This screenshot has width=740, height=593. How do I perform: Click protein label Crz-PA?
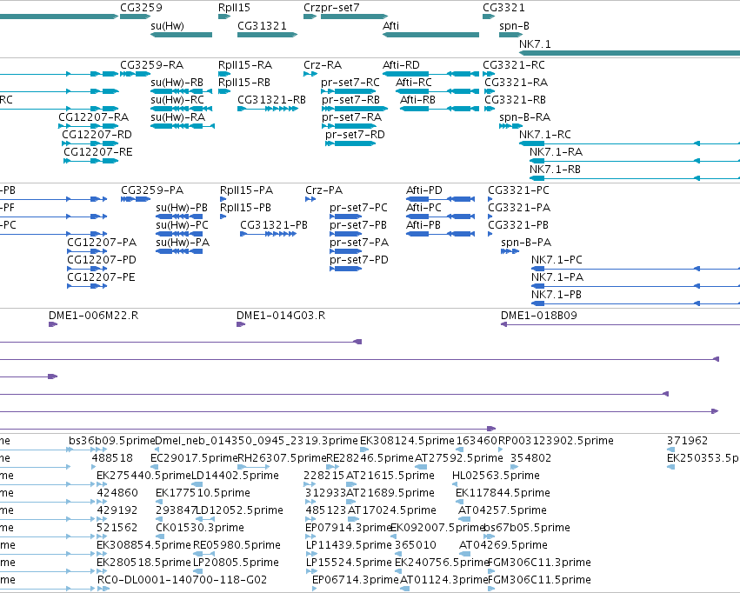point(323,190)
